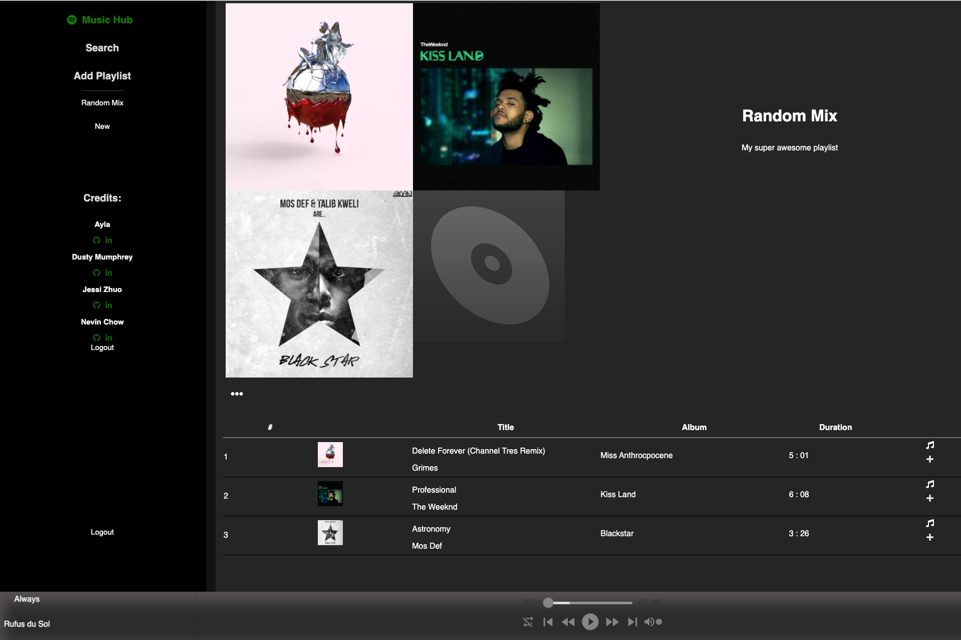Open Nevin Chow's GitHub icon

(x=97, y=338)
